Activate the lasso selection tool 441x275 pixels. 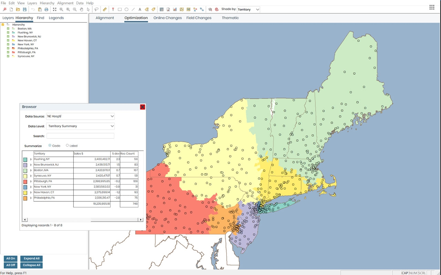coord(96,9)
